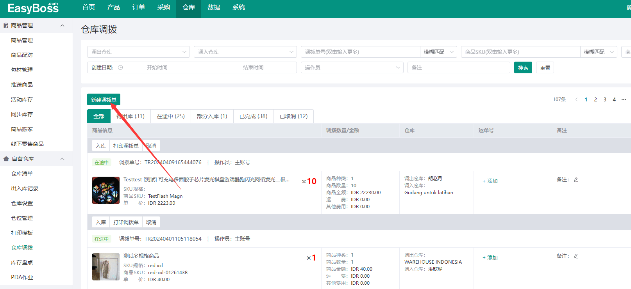Click the clock icon in the creation date field
Image resolution: width=631 pixels, height=289 pixels.
(120, 67)
